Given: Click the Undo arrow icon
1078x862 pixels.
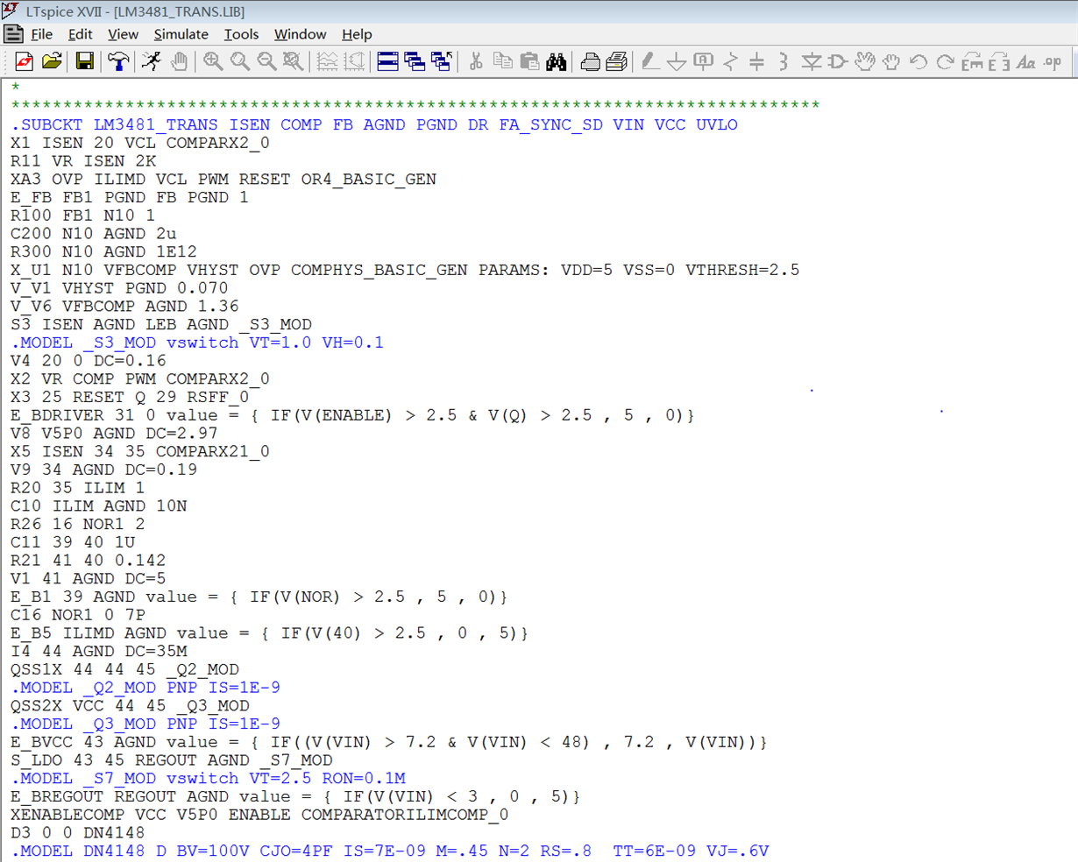Looking at the screenshot, I should pos(918,61).
